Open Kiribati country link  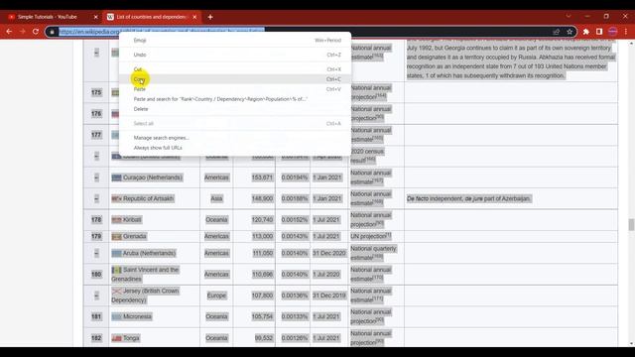pos(132,219)
